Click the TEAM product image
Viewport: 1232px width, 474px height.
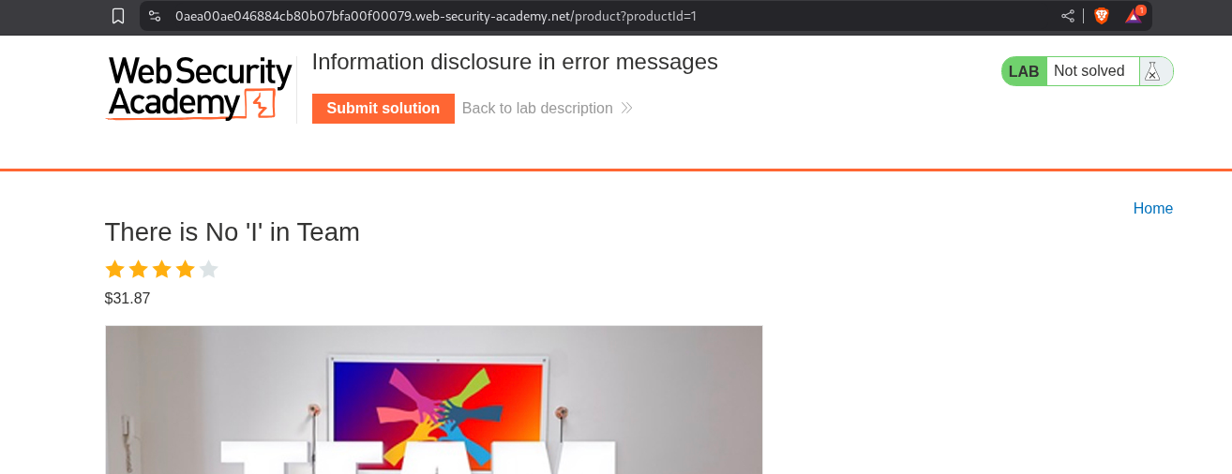pos(434,400)
